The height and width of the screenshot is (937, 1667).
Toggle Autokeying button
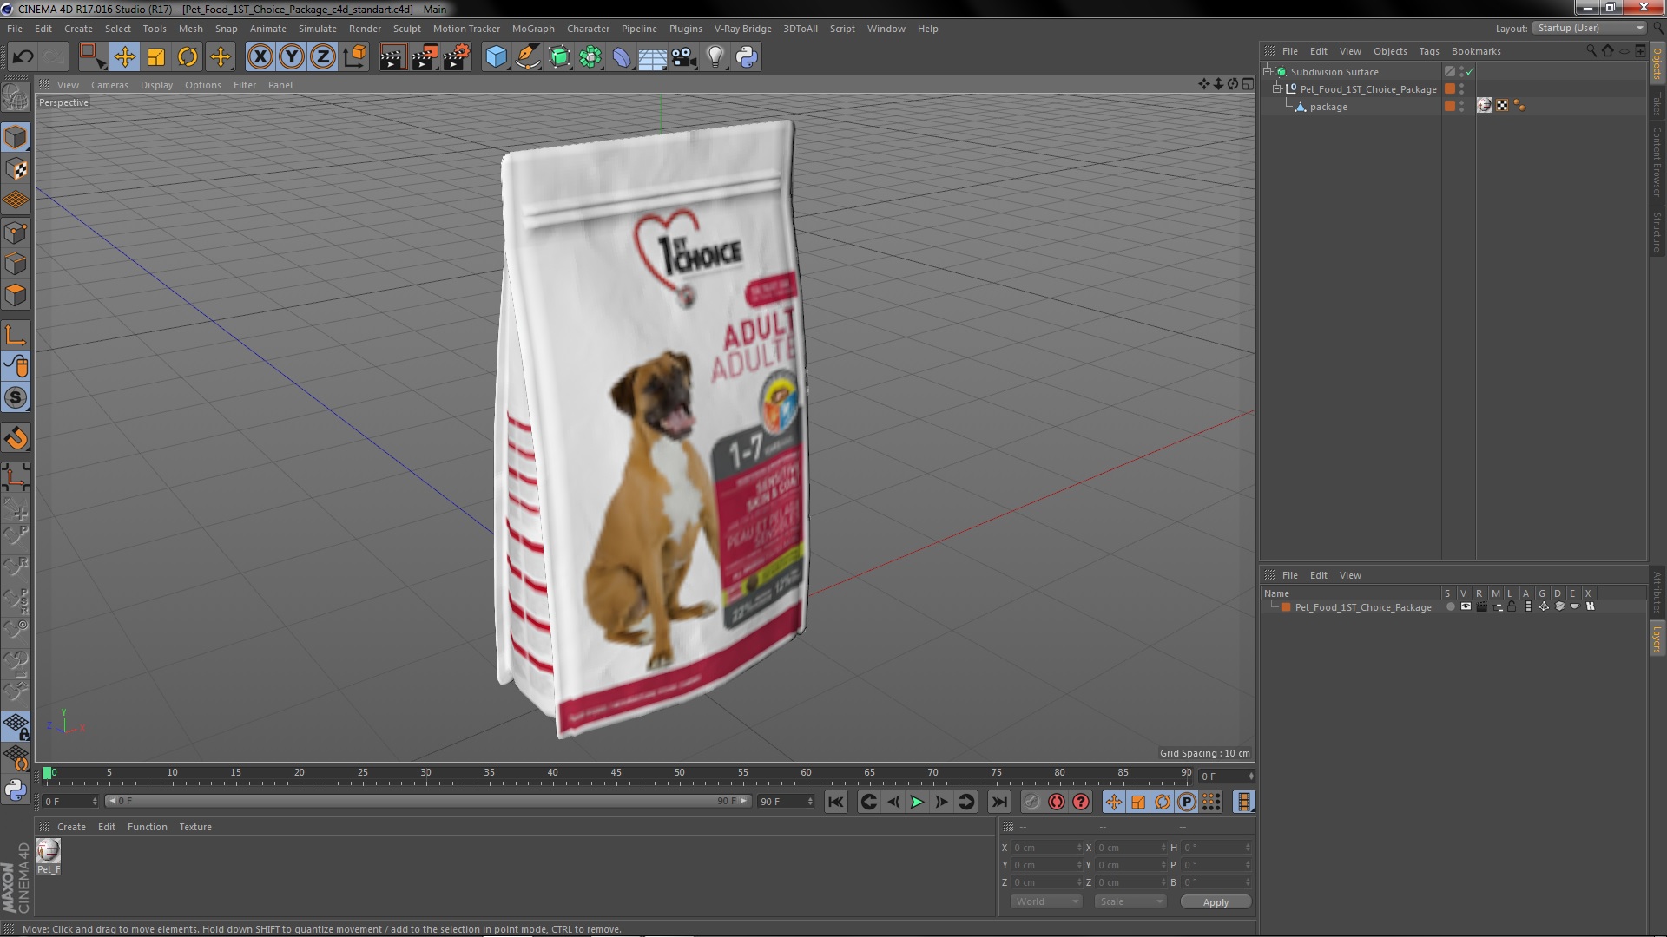(1057, 803)
